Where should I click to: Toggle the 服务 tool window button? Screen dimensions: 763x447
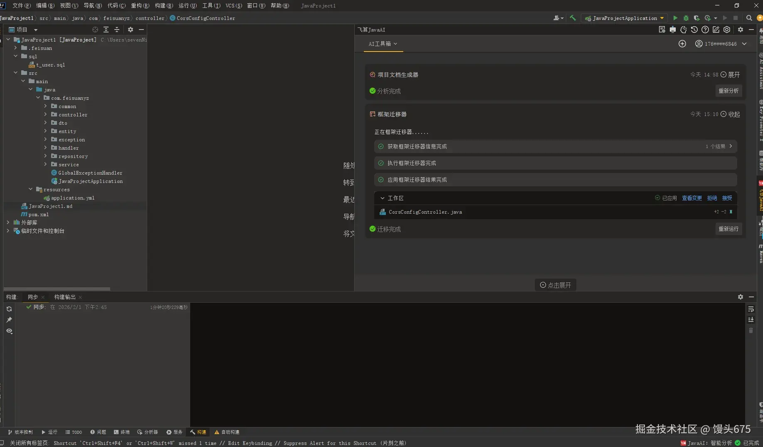click(x=174, y=432)
